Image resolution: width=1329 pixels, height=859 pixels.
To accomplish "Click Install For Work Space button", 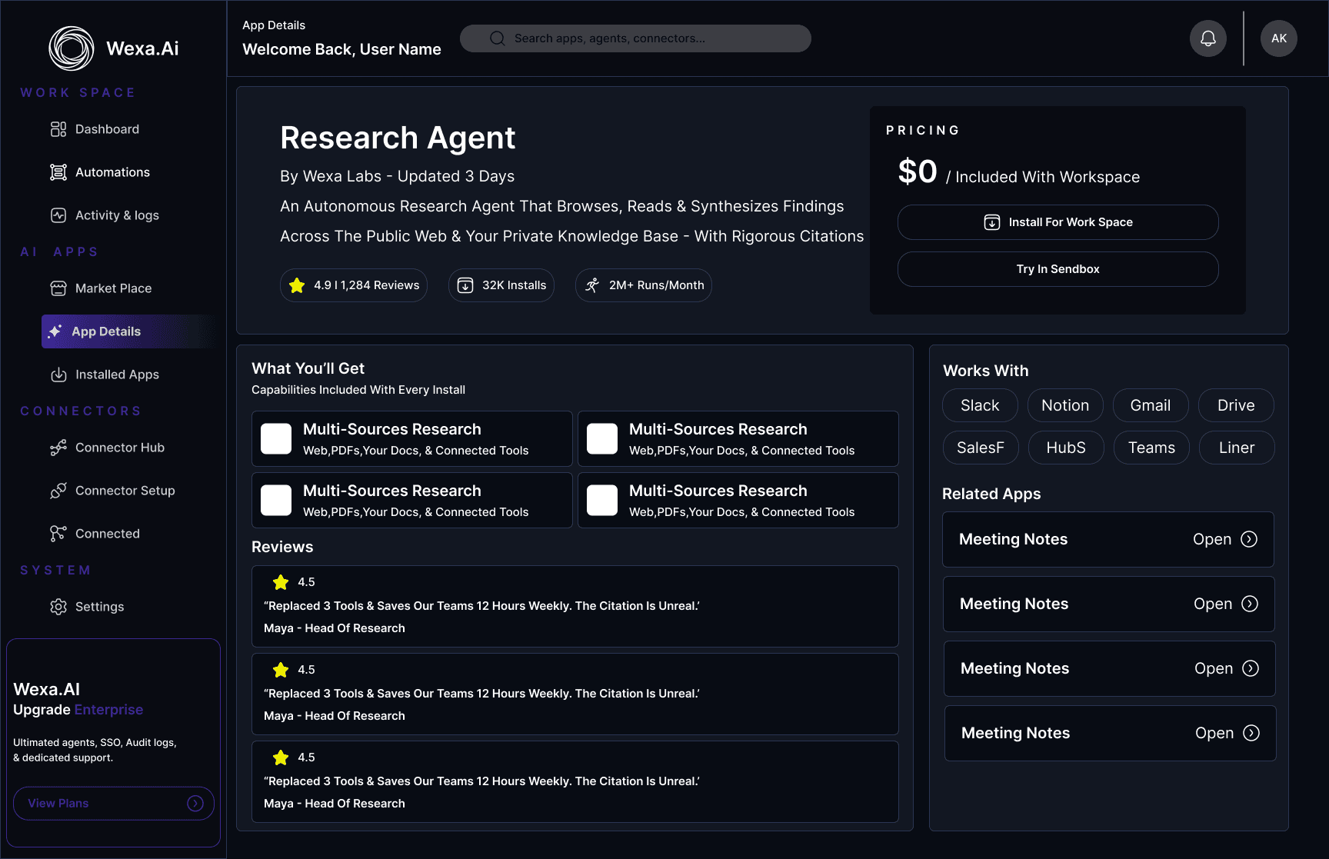I will pos(1058,222).
